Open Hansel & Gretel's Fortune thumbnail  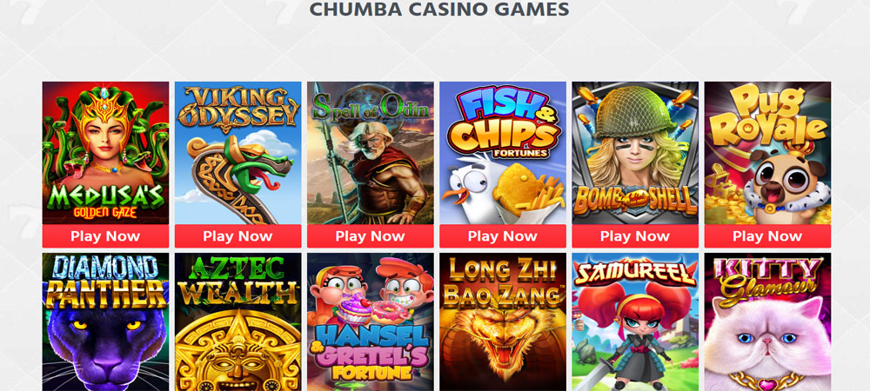click(371, 322)
